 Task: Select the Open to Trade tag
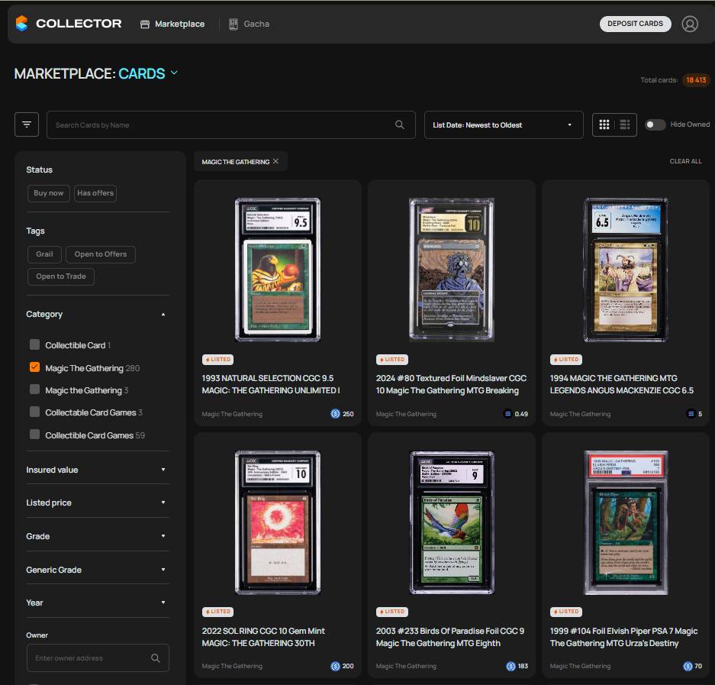(60, 276)
